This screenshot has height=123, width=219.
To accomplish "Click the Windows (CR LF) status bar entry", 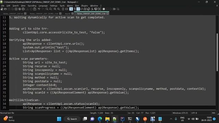I will 180,113.
